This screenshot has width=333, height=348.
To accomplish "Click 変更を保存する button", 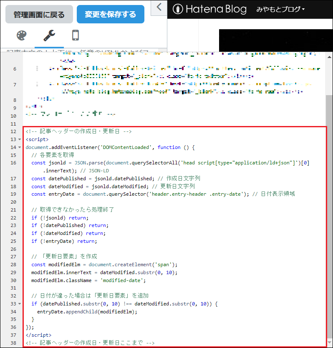I will tap(111, 15).
